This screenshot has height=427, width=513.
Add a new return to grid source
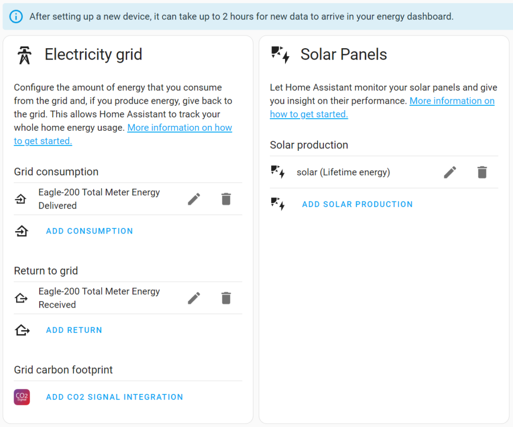pyautogui.click(x=74, y=330)
